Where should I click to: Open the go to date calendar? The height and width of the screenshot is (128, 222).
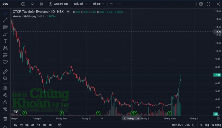tap(60, 125)
